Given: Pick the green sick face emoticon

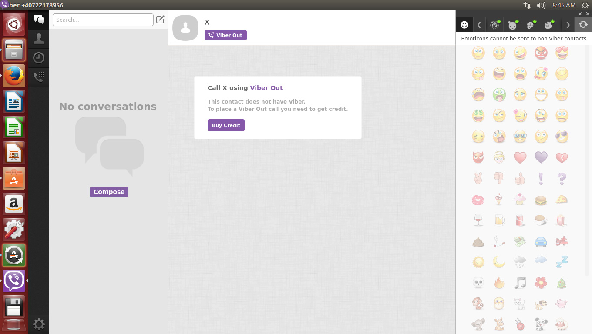Looking at the screenshot, I should [499, 95].
